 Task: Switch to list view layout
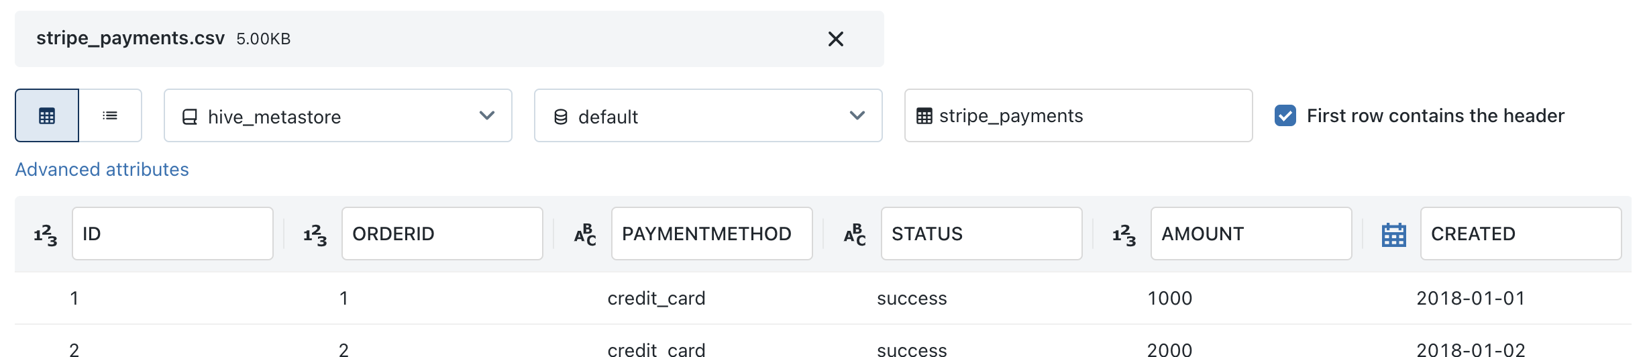110,115
